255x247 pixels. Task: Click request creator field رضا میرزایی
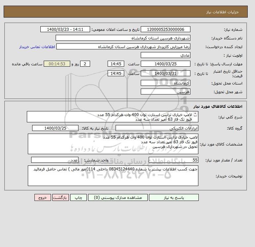click(123, 46)
